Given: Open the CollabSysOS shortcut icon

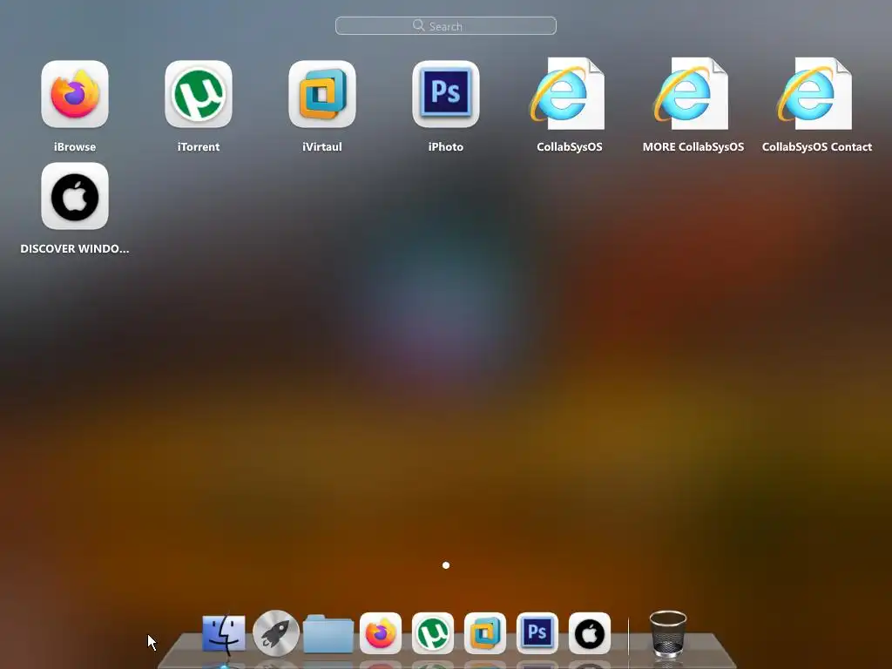Looking at the screenshot, I should (568, 94).
